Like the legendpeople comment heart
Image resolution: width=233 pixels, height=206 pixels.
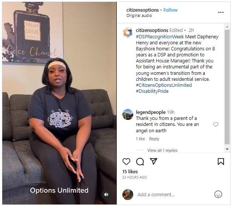216,124
